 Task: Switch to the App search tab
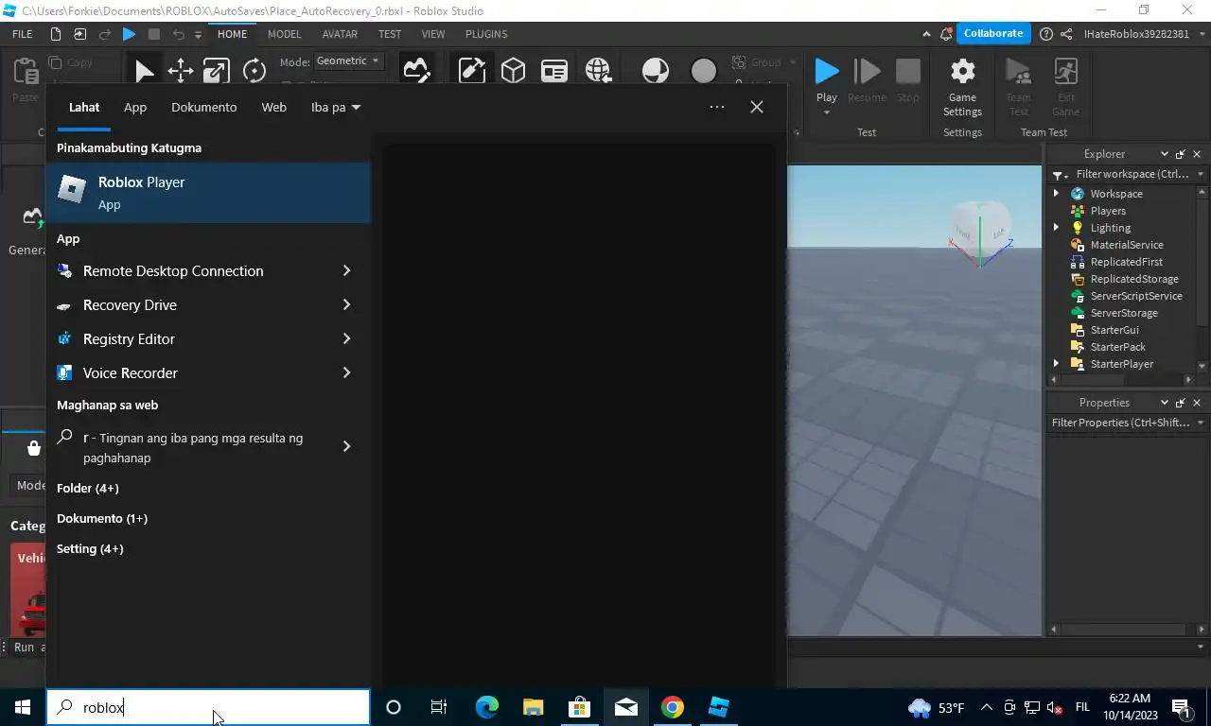coord(135,108)
